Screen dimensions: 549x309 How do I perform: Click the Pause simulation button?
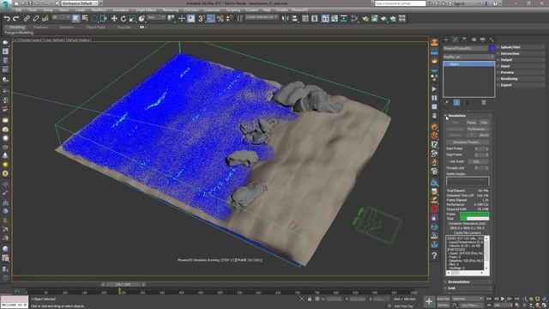[472, 122]
